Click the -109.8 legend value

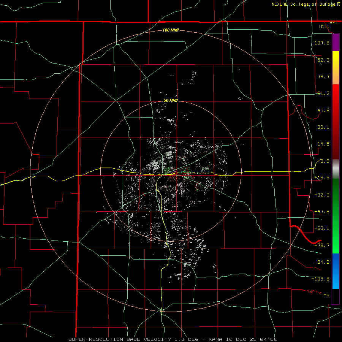click(320, 279)
